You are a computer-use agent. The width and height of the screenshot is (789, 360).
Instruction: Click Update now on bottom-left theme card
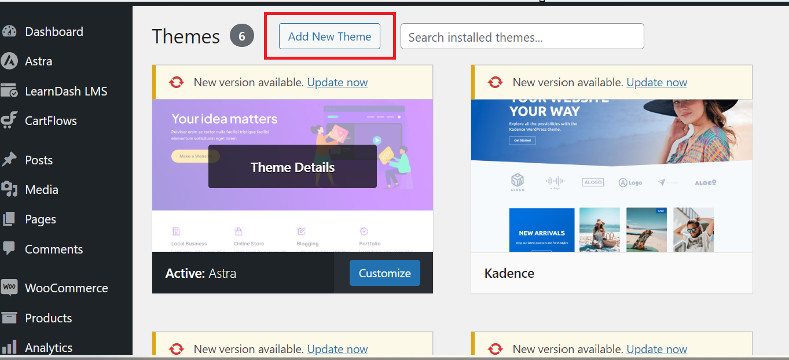tap(337, 349)
